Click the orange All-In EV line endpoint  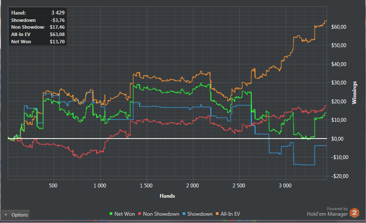point(326,21)
